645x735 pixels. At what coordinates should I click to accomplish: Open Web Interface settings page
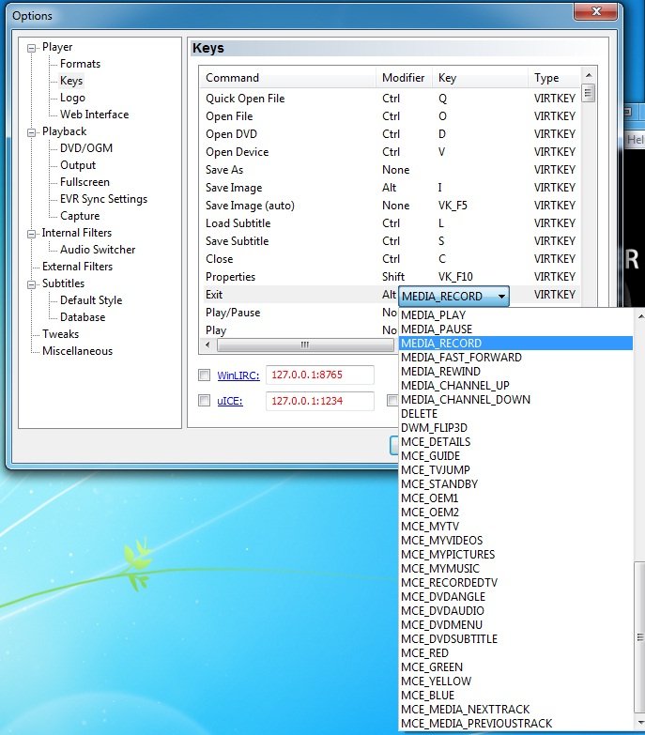pyautogui.click(x=94, y=115)
